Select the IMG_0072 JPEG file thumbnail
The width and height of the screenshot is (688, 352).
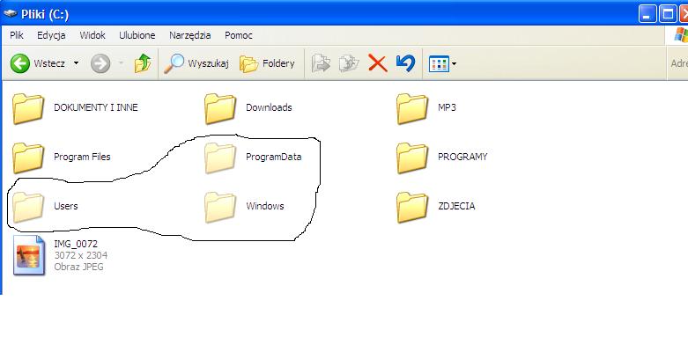pos(29,255)
